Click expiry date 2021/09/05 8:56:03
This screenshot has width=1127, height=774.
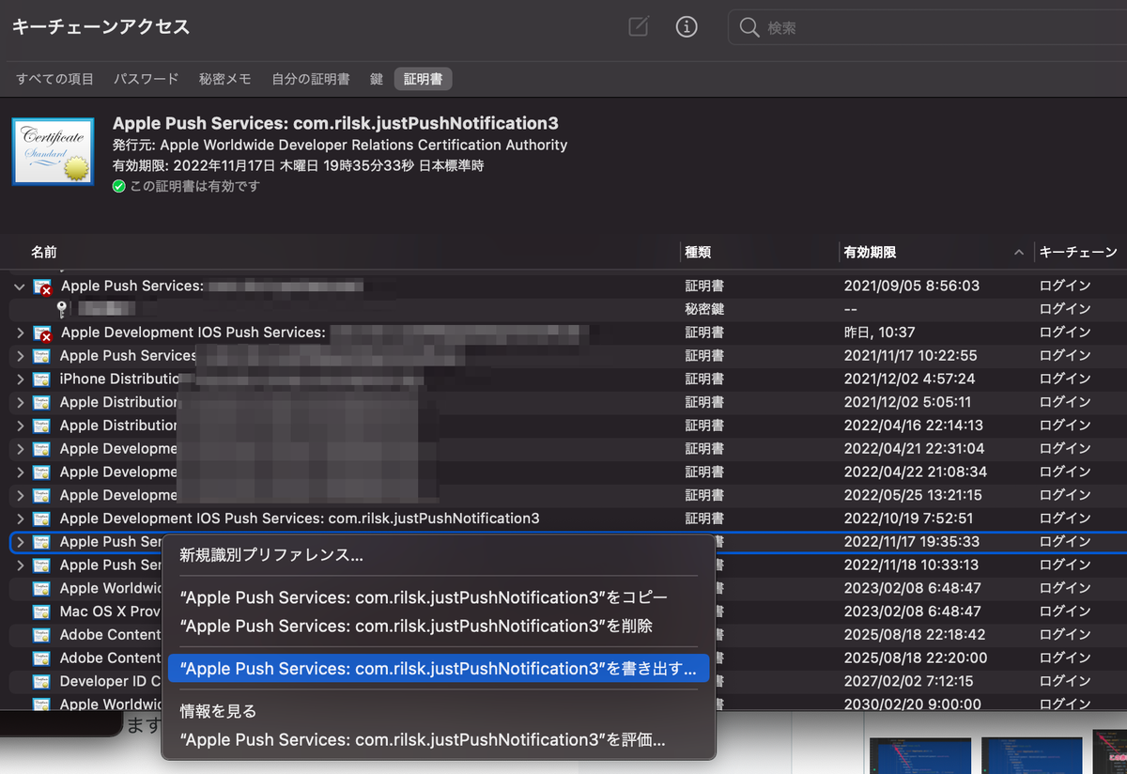(x=912, y=286)
